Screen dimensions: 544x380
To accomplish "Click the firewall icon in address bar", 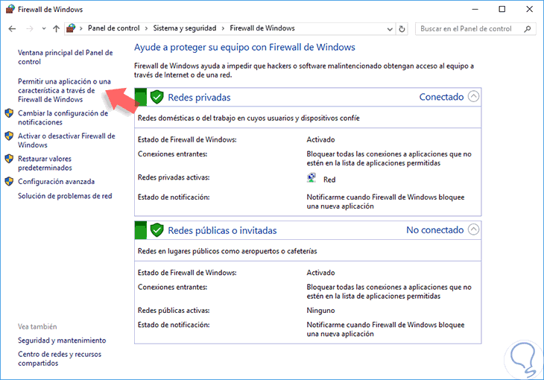I will 71,28.
